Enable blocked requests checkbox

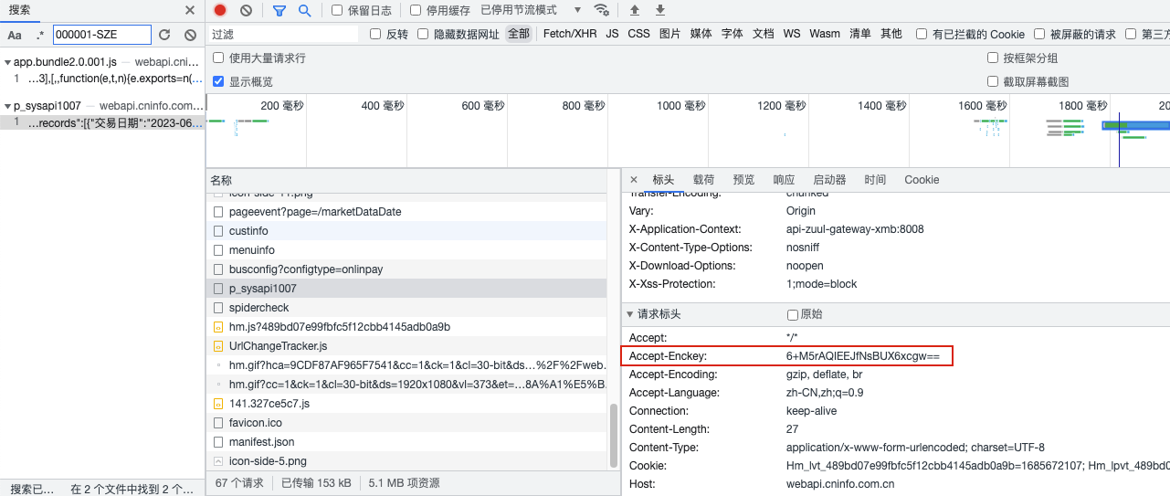(1039, 34)
